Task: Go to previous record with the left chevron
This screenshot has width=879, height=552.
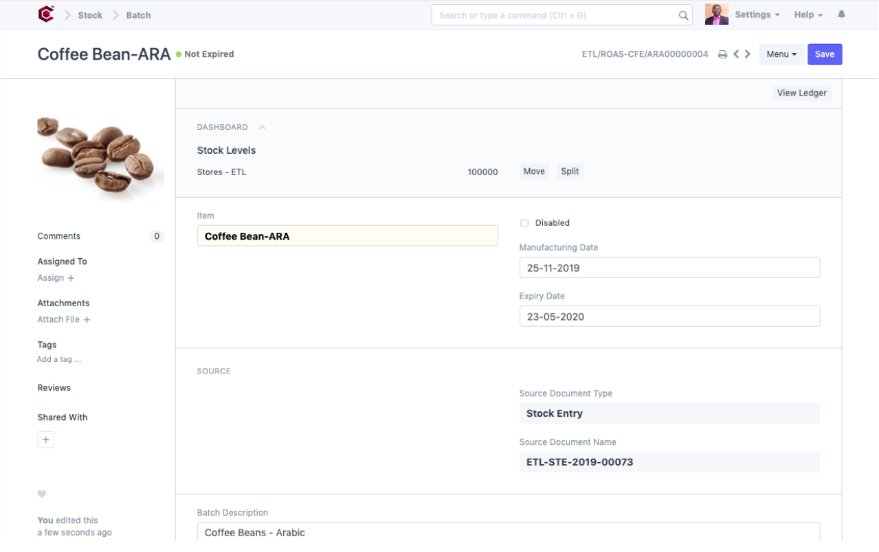Action: tap(736, 54)
